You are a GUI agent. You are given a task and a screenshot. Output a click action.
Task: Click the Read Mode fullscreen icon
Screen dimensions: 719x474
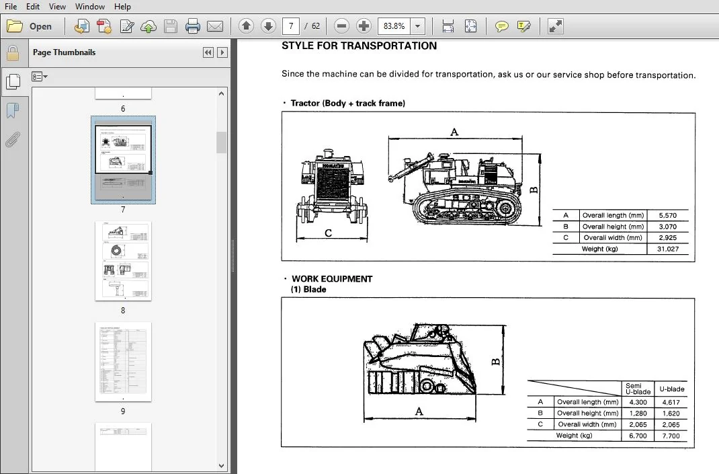pyautogui.click(x=555, y=26)
